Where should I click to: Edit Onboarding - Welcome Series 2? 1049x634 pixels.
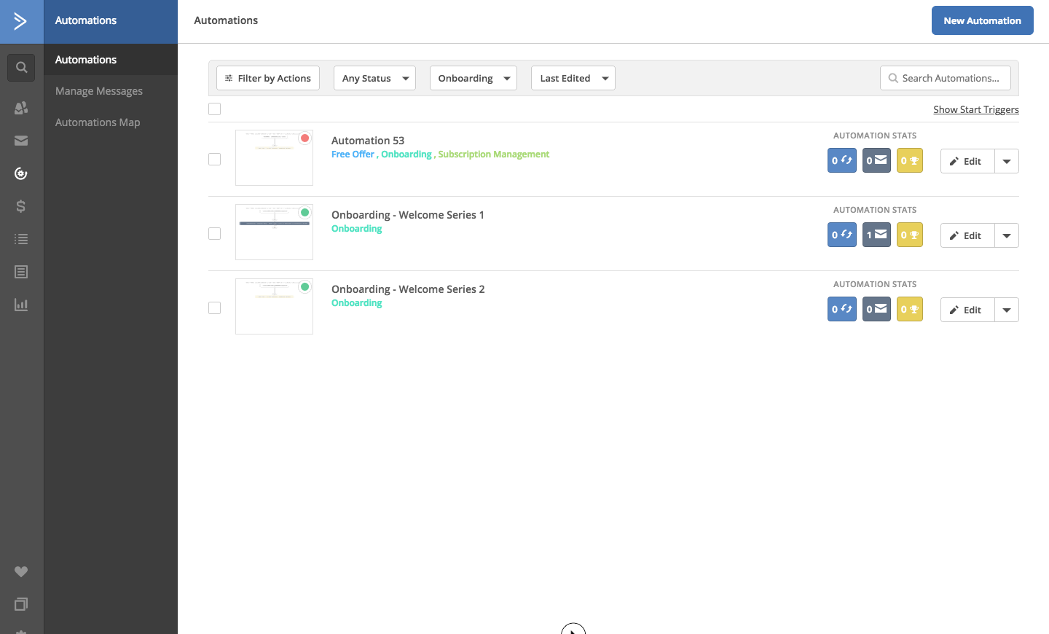click(967, 310)
